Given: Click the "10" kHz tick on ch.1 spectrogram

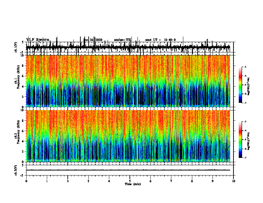Looking at the screenshot, I should tap(23, 55).
